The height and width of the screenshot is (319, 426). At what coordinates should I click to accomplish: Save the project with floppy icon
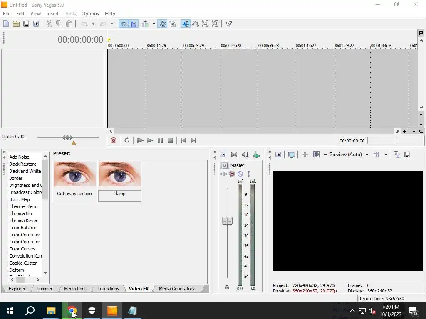pos(26,24)
